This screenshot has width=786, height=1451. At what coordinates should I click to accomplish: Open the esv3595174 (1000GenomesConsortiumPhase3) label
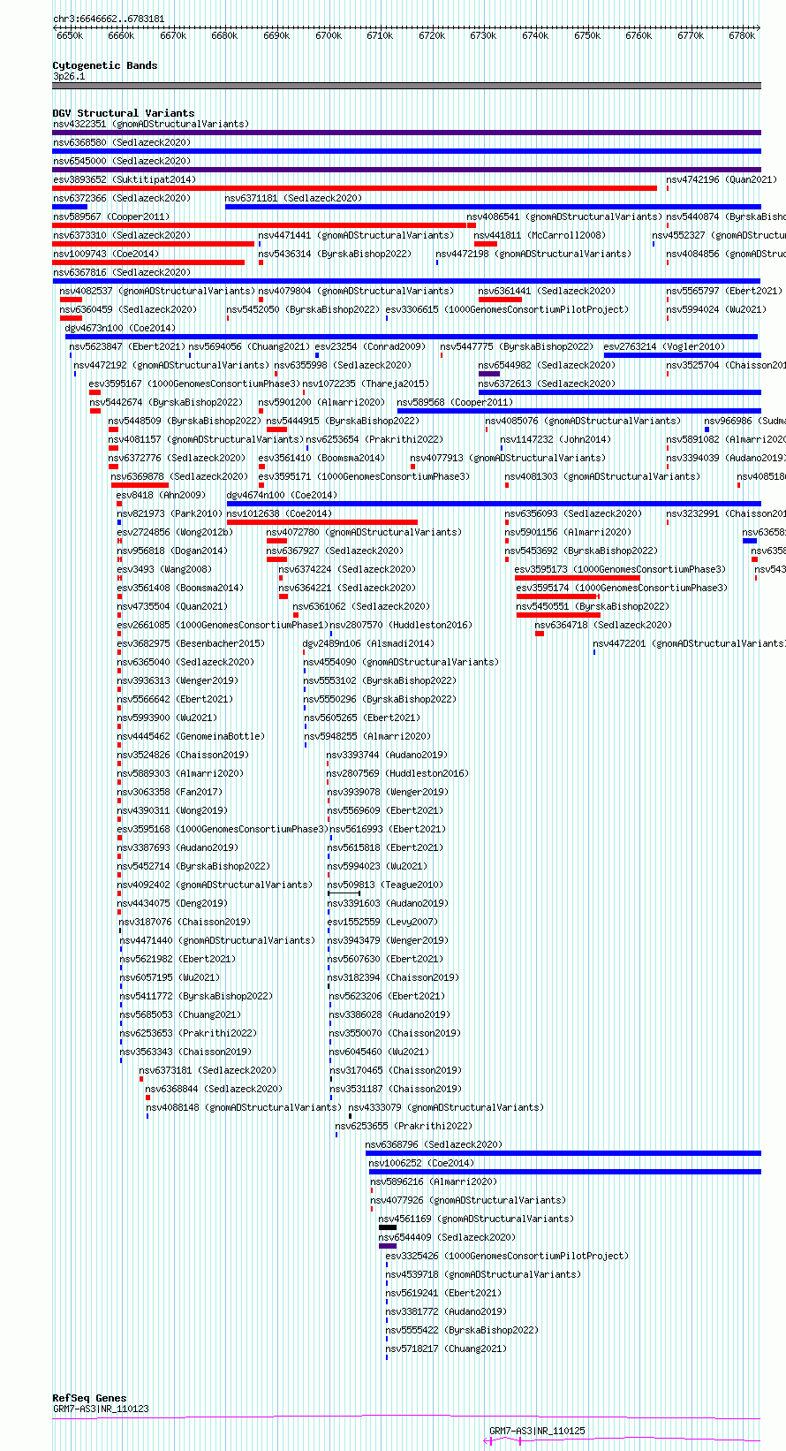tap(622, 588)
